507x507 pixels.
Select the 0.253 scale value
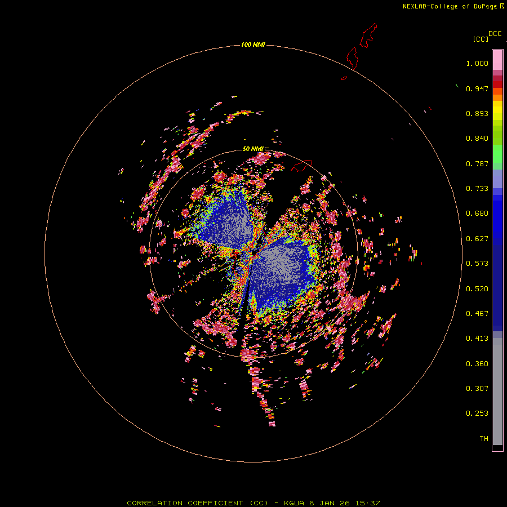[477, 413]
